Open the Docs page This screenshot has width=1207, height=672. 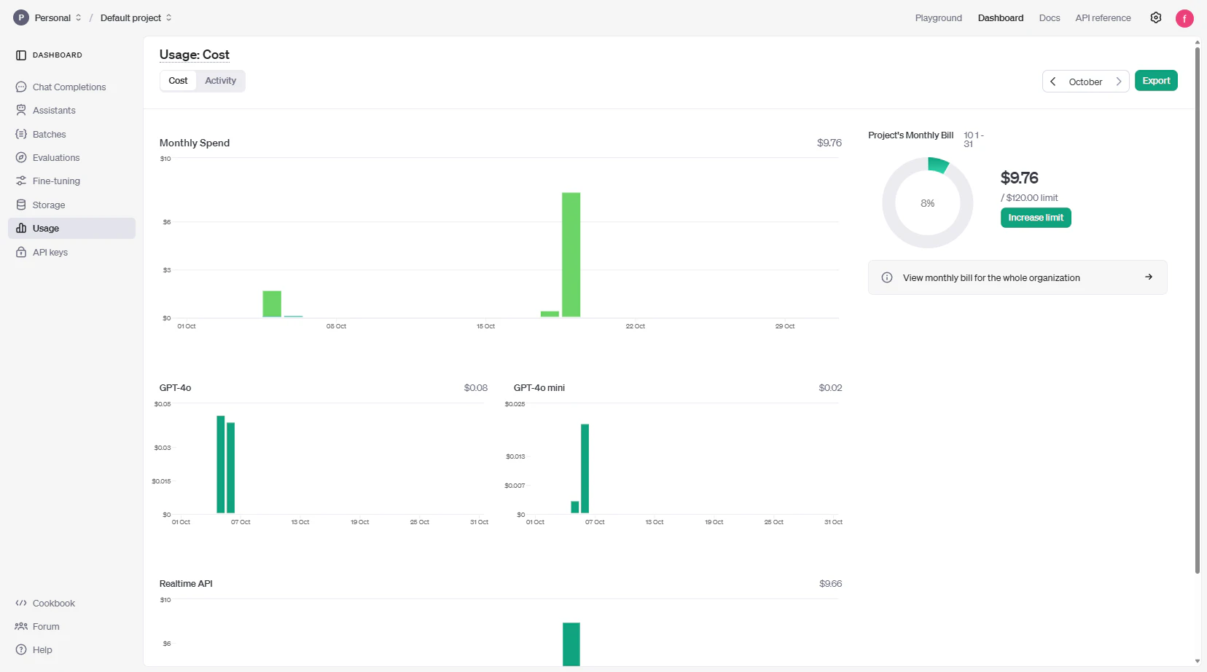click(1050, 18)
